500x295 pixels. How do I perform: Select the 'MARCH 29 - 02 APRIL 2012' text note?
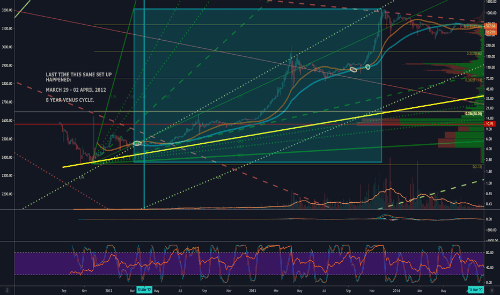[x=76, y=90]
